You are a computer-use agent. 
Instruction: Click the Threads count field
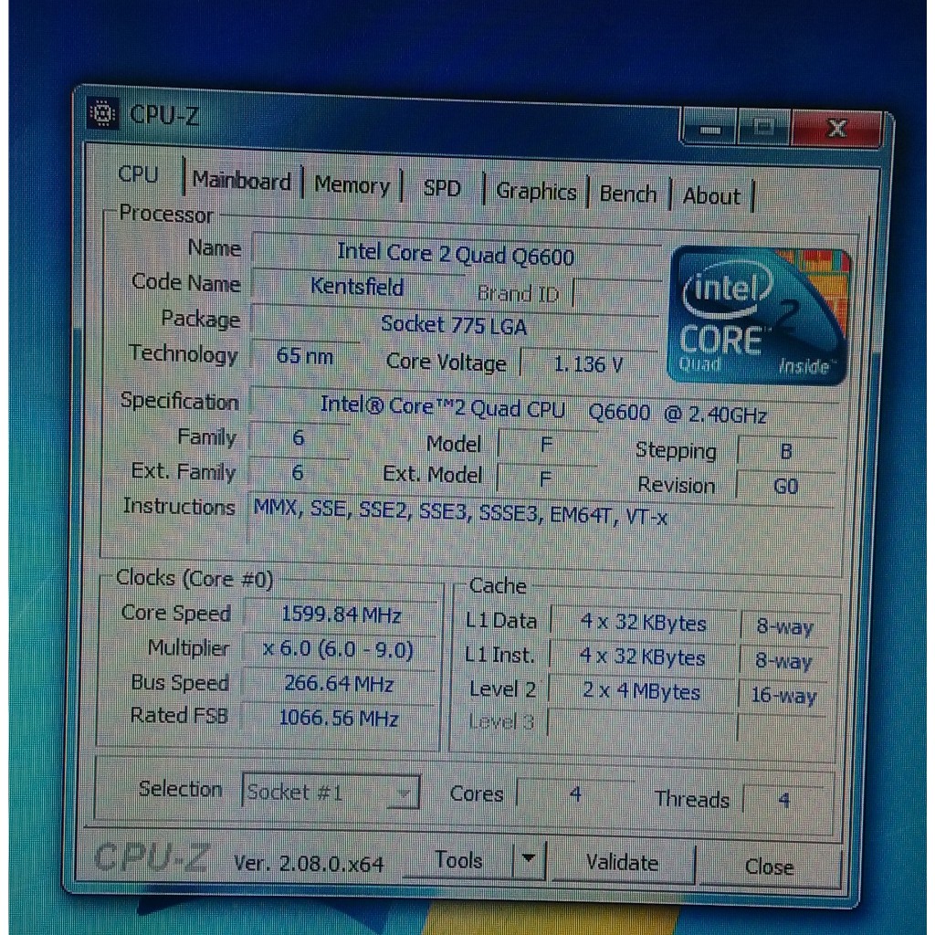coord(783,800)
